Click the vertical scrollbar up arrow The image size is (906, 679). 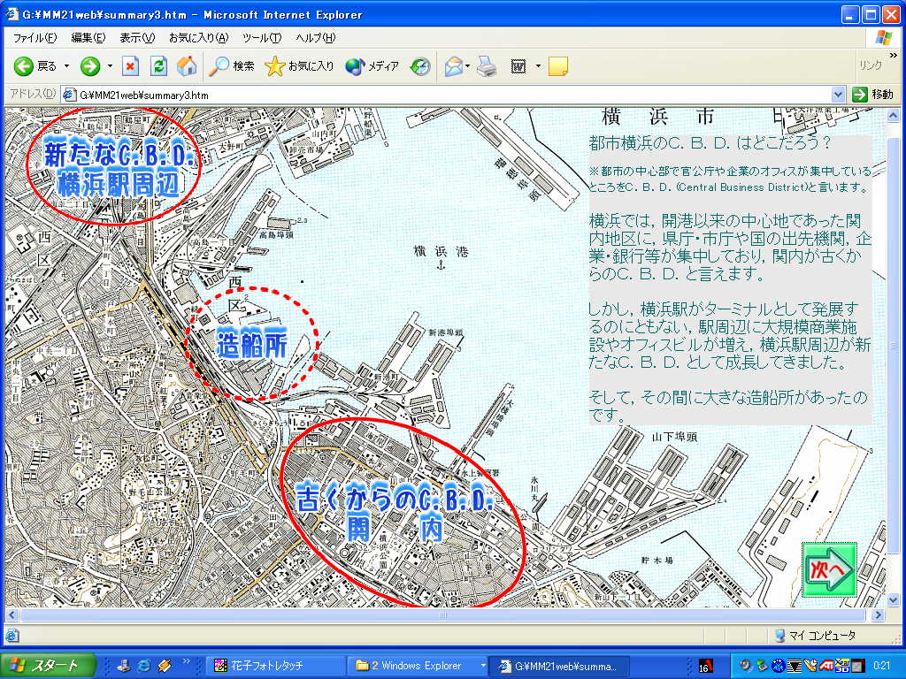(x=893, y=116)
